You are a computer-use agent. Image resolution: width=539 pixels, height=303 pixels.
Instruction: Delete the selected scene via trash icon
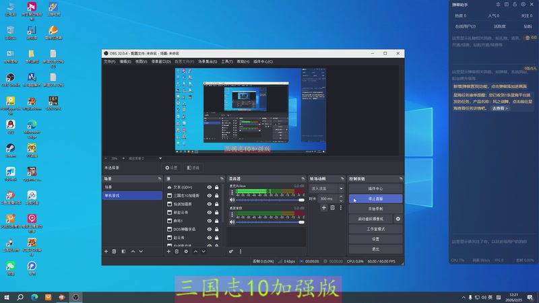coord(114,251)
